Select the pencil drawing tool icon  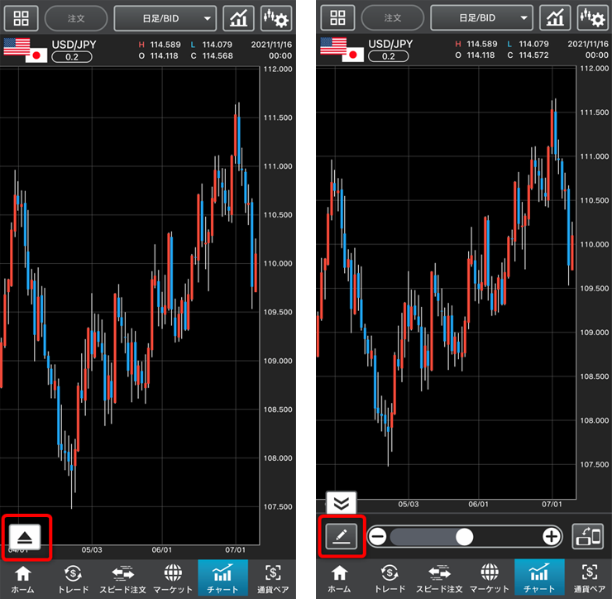pos(340,536)
